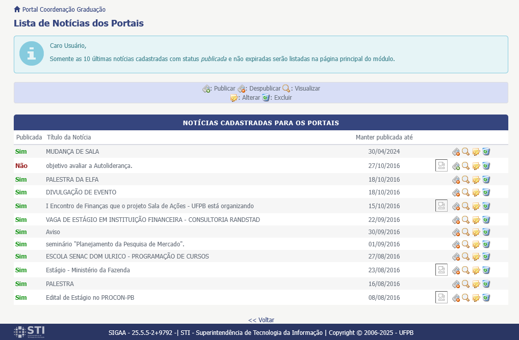The image size is (519, 340).
Task: Unpublish the I Encontro de Finanças news
Action: click(456, 206)
